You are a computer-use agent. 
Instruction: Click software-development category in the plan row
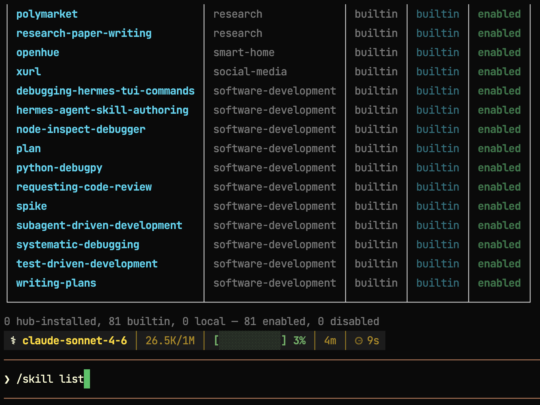pos(275,149)
